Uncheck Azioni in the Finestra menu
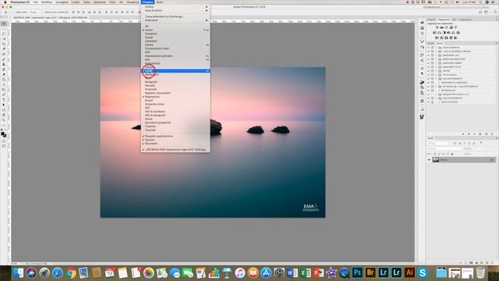The width and height of the screenshot is (499, 281). coord(175,30)
